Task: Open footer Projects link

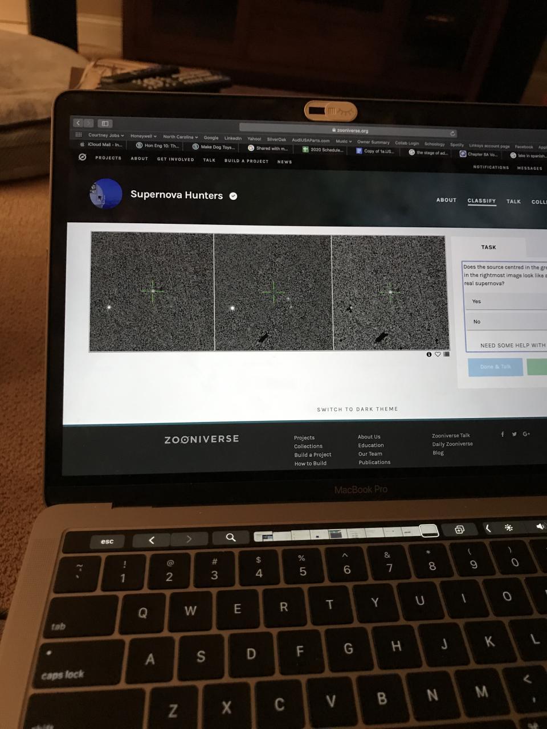Action: (304, 437)
